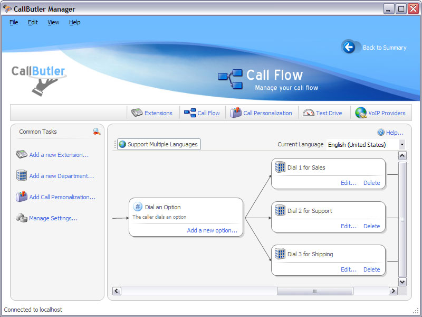Image resolution: width=422 pixels, height=317 pixels.
Task: Click the Connected to localhost status text
Action: coord(33,310)
